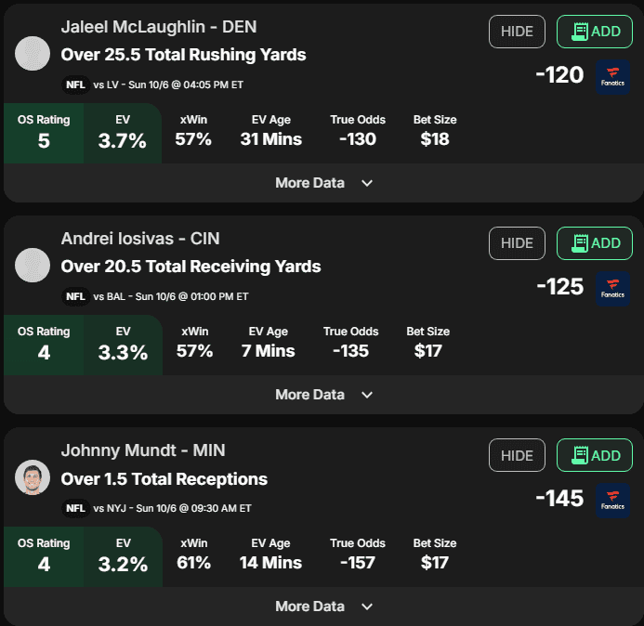
Task: Click the -120 odds on McLaughlin bet
Action: 559,74
